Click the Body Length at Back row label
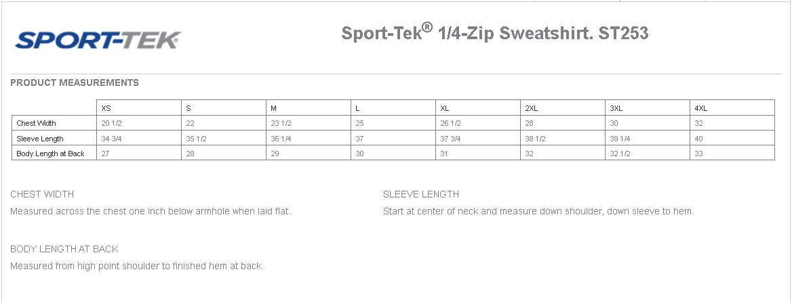792x303 pixels. click(x=51, y=154)
